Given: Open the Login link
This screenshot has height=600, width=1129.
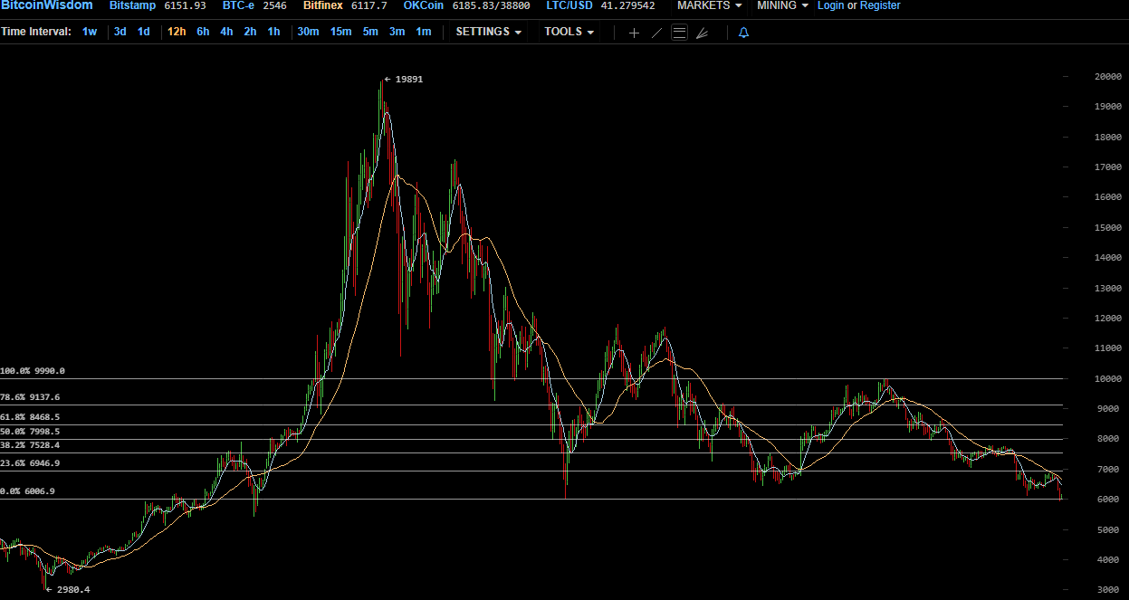Looking at the screenshot, I should pos(830,5).
